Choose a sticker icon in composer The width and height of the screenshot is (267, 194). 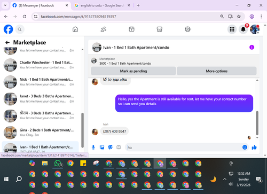point(111,148)
